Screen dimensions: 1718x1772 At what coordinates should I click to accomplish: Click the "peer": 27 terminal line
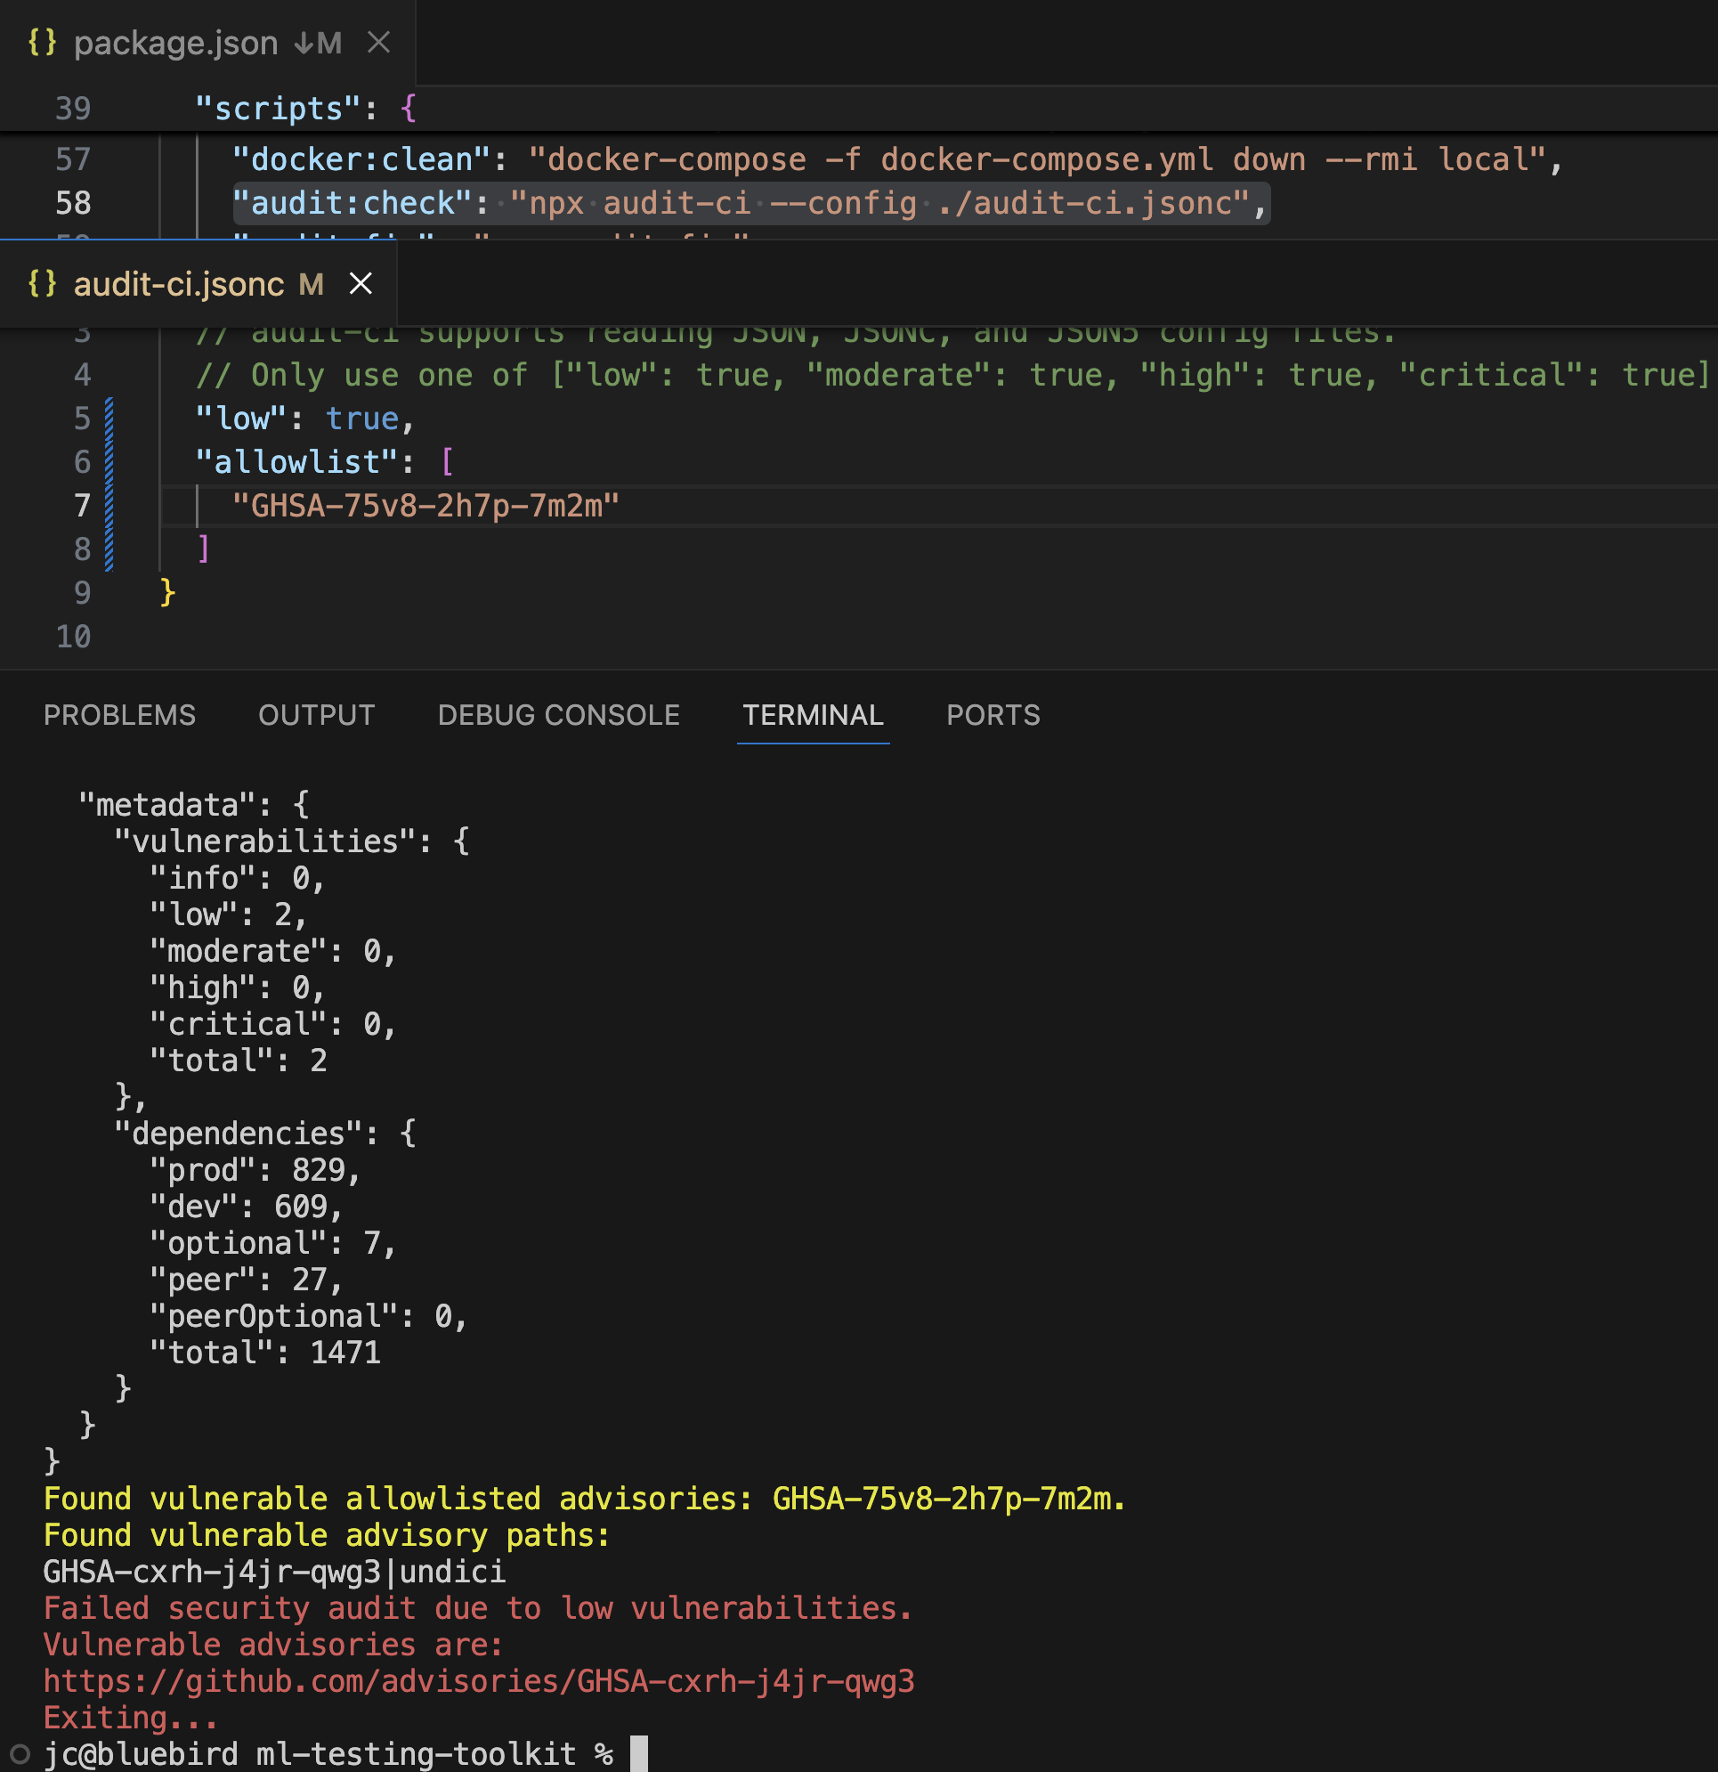click(x=247, y=1280)
